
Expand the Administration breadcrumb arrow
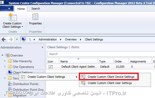click(x=61, y=39)
